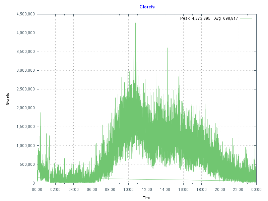Select the Avg=698,817 legend text
268x201 pixels.
pos(226,18)
